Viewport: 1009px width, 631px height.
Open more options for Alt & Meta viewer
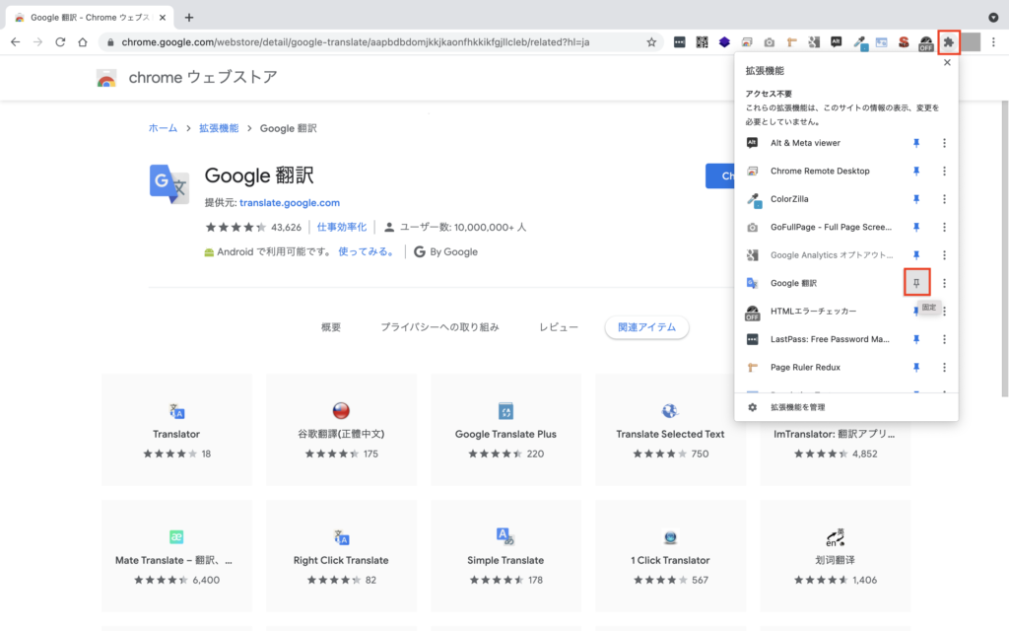click(x=944, y=143)
